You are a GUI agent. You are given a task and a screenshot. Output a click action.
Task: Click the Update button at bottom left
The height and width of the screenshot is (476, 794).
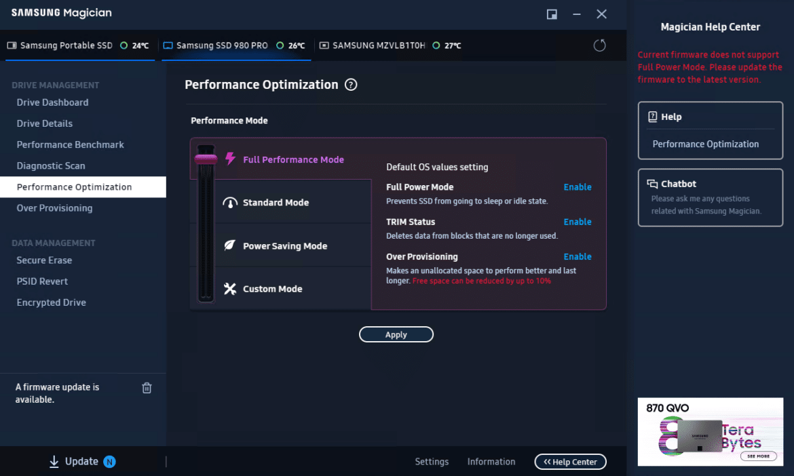click(x=81, y=461)
